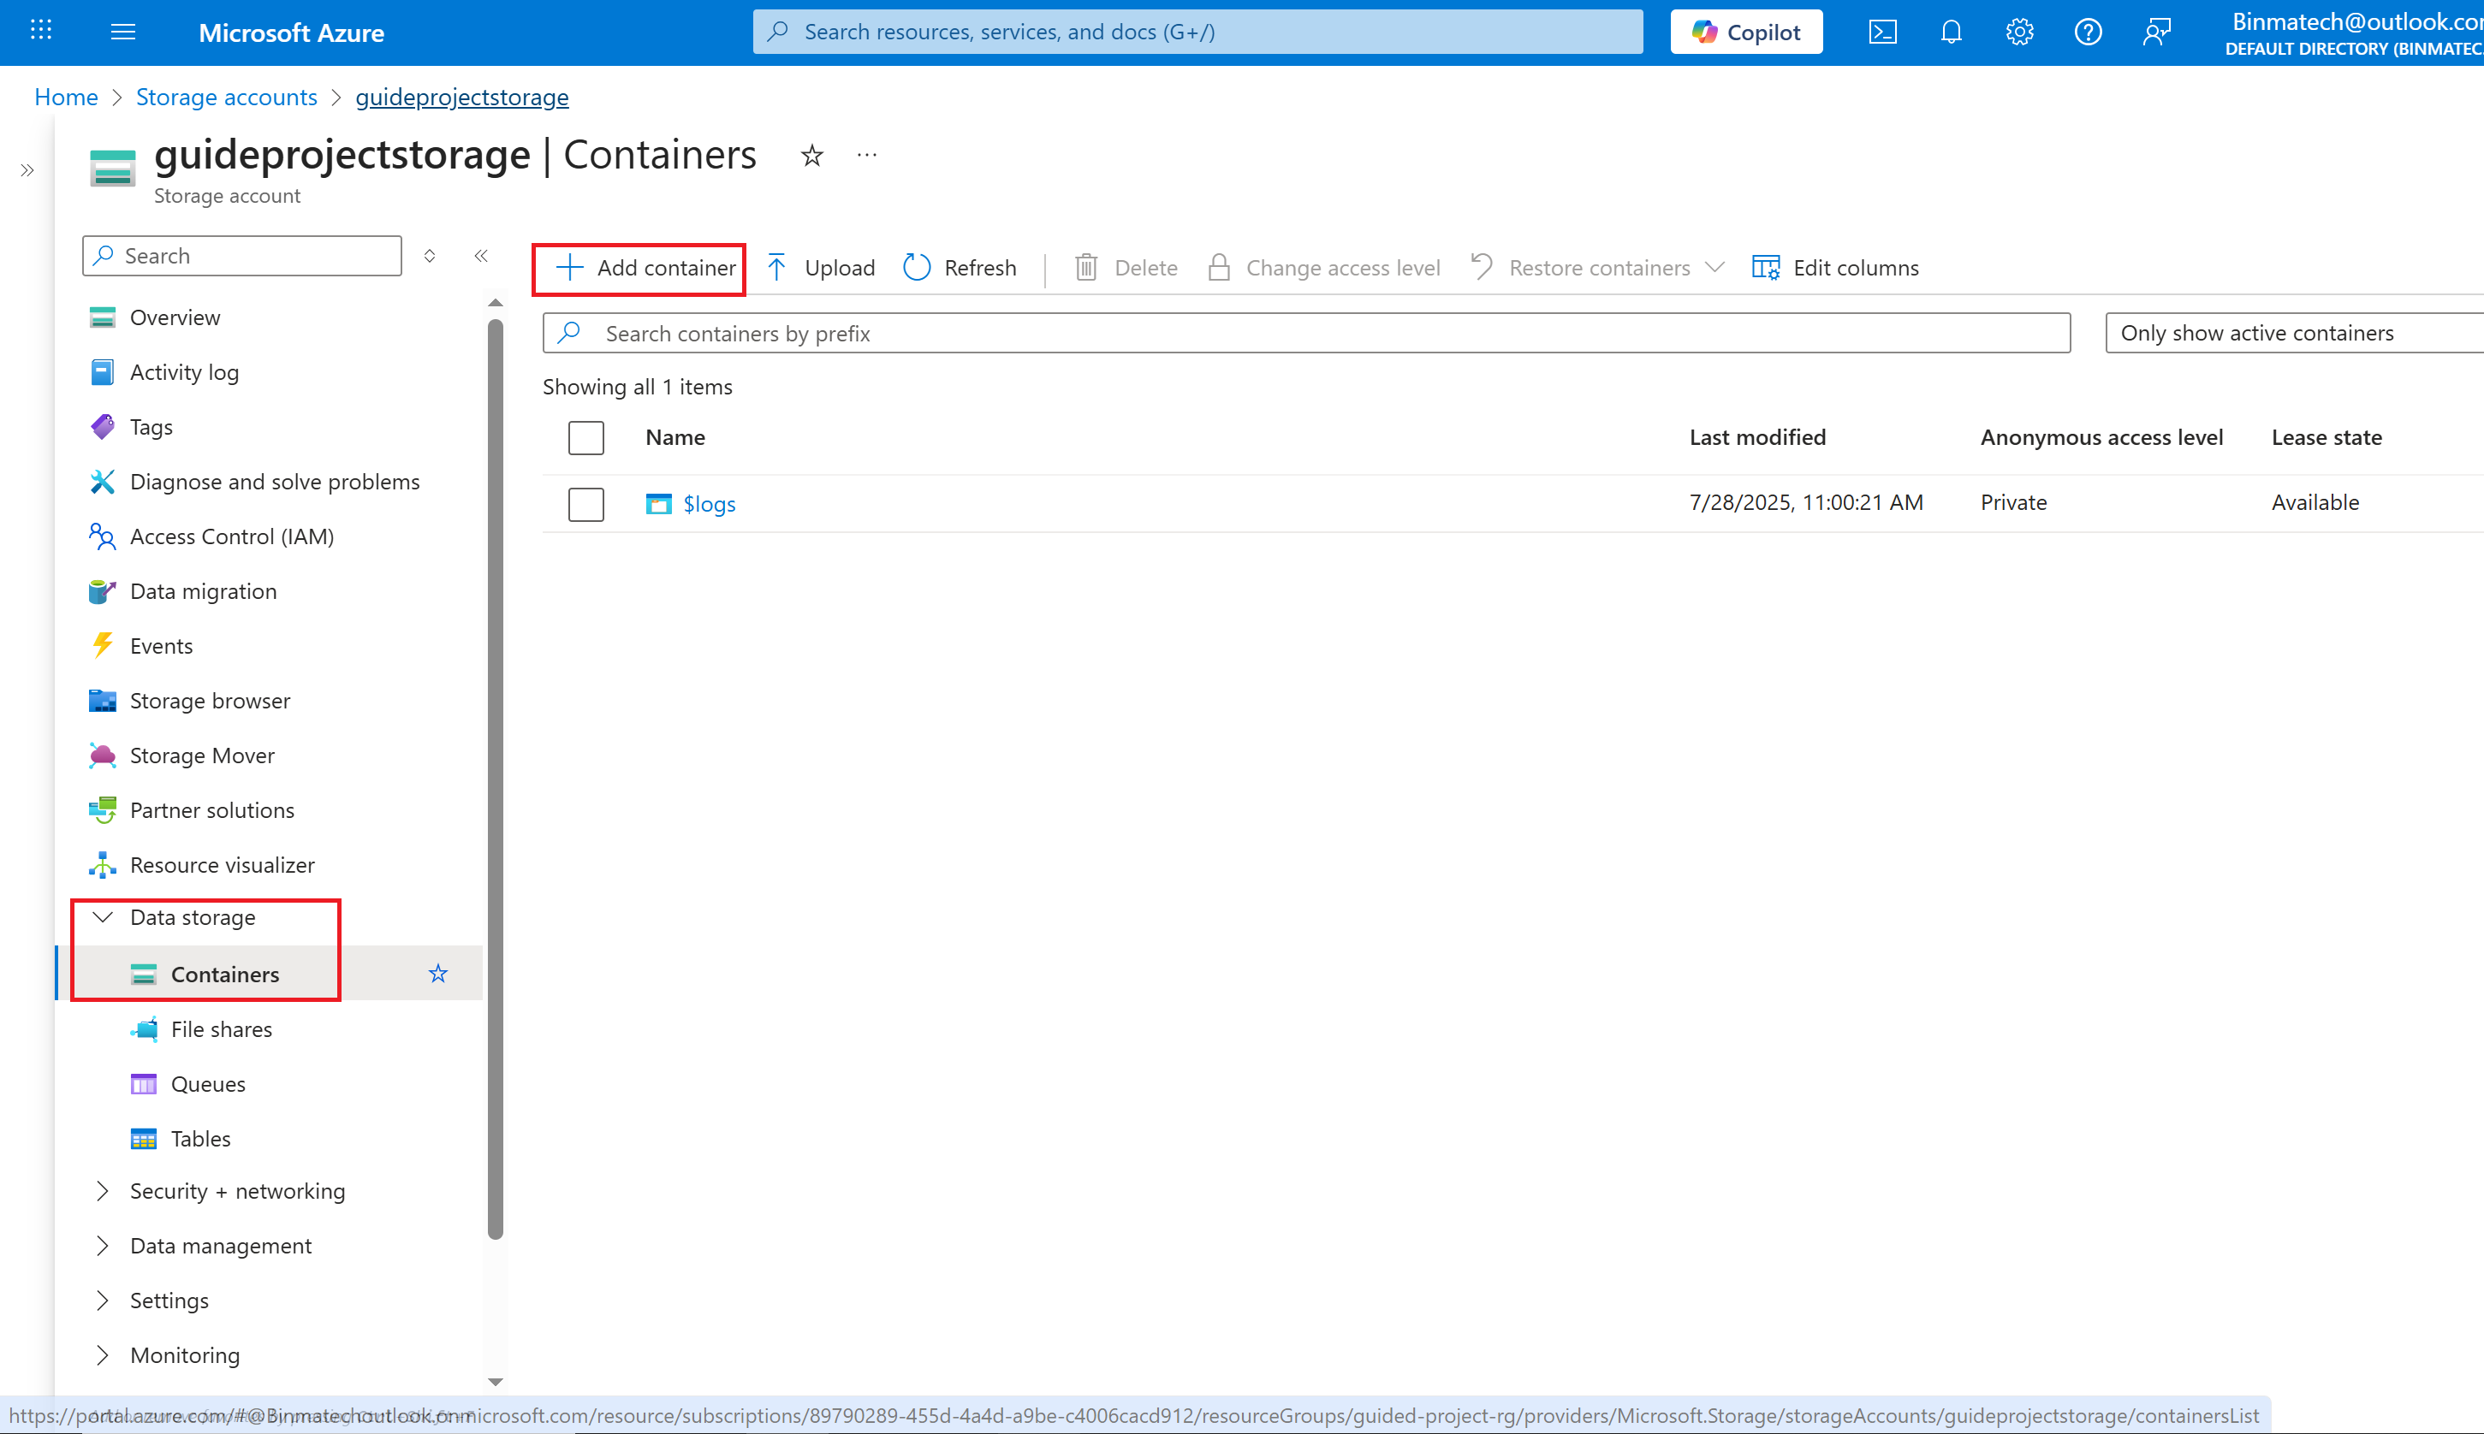Image resolution: width=2484 pixels, height=1434 pixels.
Task: Open the feedback icon in header
Action: point(2157,33)
